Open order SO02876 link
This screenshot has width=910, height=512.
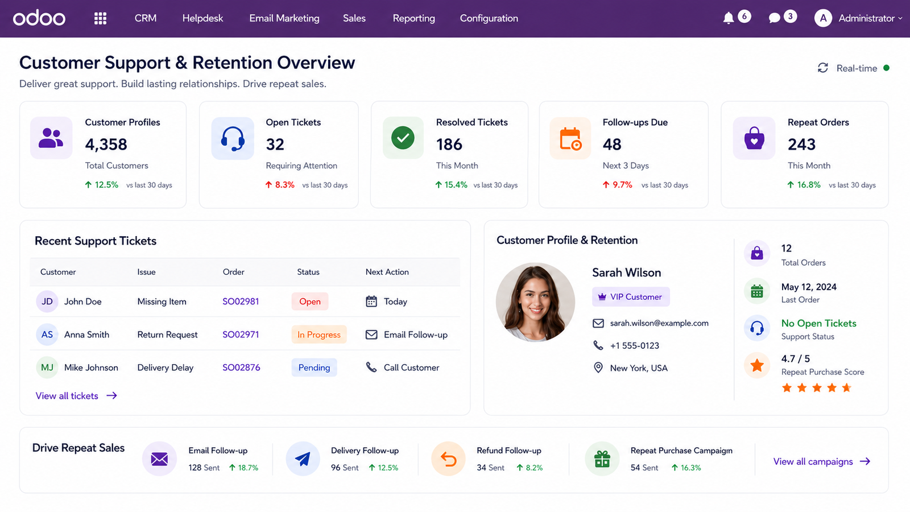tap(241, 368)
